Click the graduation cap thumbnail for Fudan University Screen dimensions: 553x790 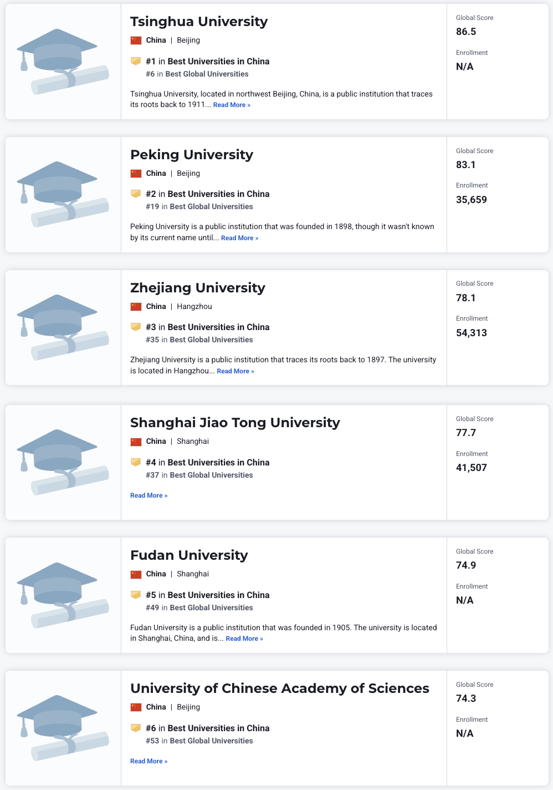pos(63,595)
